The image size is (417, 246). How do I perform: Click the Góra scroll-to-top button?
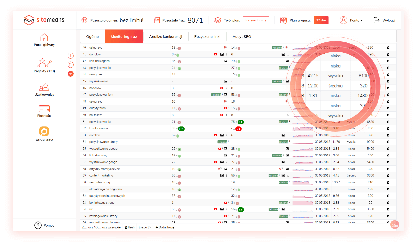tap(394, 225)
